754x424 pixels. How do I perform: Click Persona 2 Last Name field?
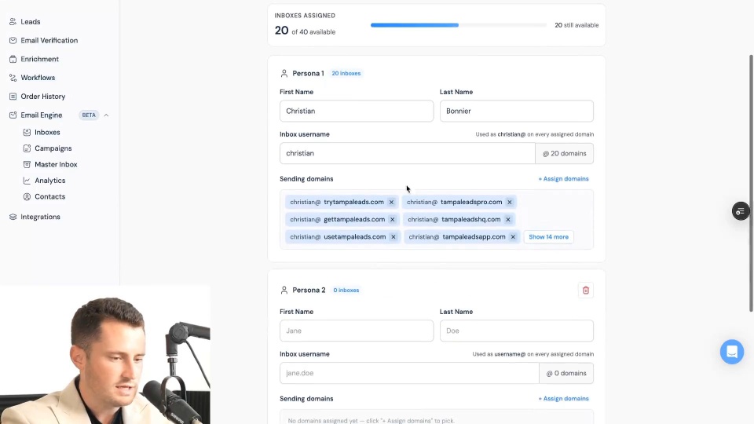(x=517, y=331)
